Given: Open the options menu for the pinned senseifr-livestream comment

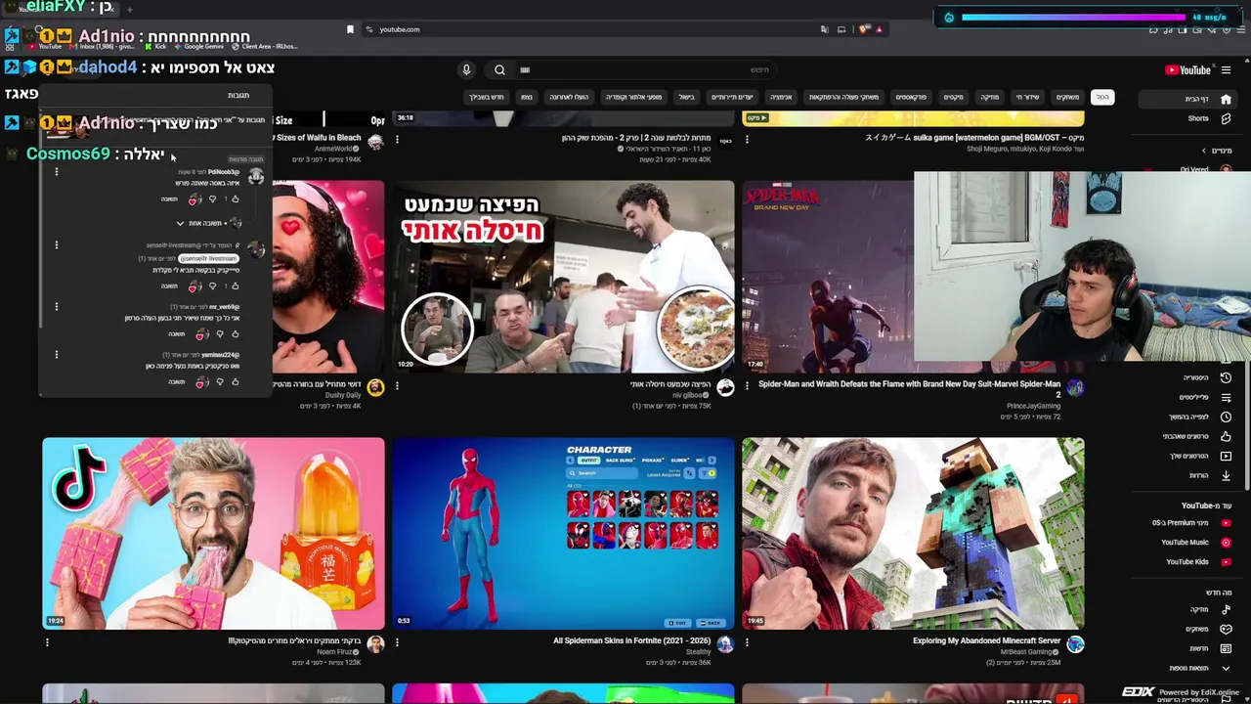Looking at the screenshot, I should point(57,244).
